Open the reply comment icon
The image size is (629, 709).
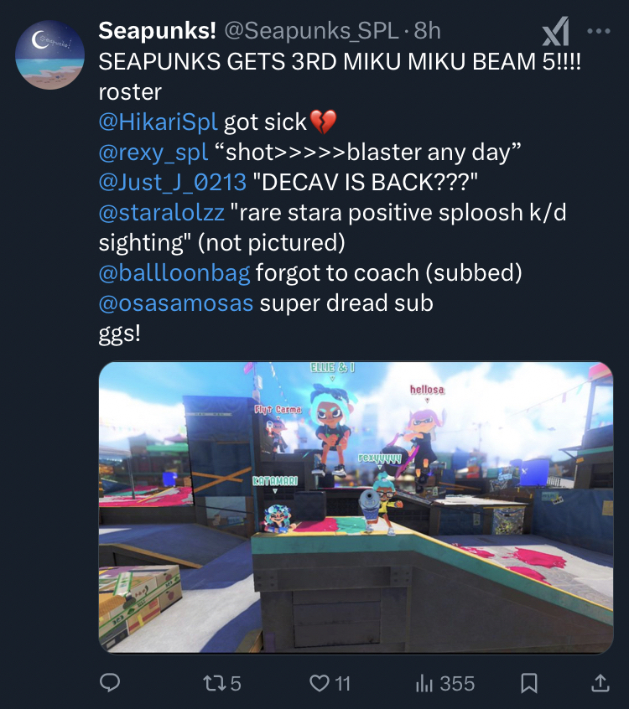click(x=110, y=682)
